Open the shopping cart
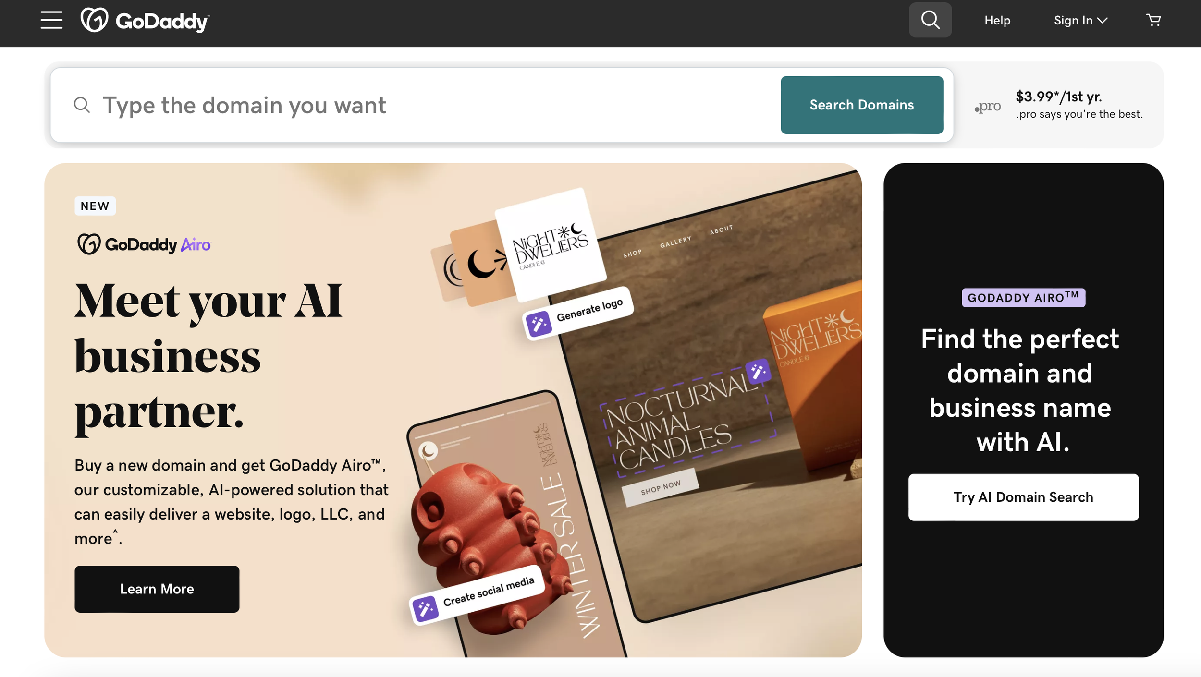1201x677 pixels. coord(1153,20)
